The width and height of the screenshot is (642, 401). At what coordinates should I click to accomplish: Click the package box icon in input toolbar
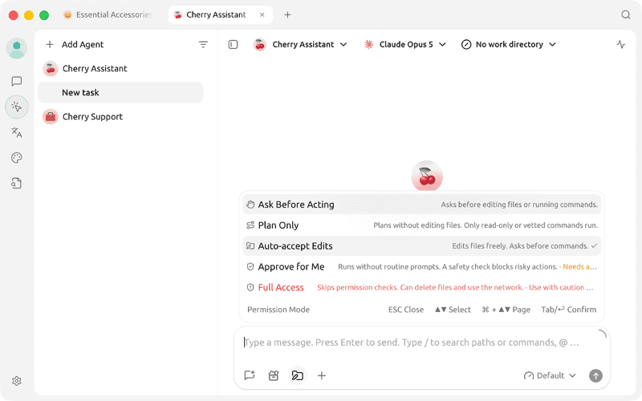pos(274,375)
